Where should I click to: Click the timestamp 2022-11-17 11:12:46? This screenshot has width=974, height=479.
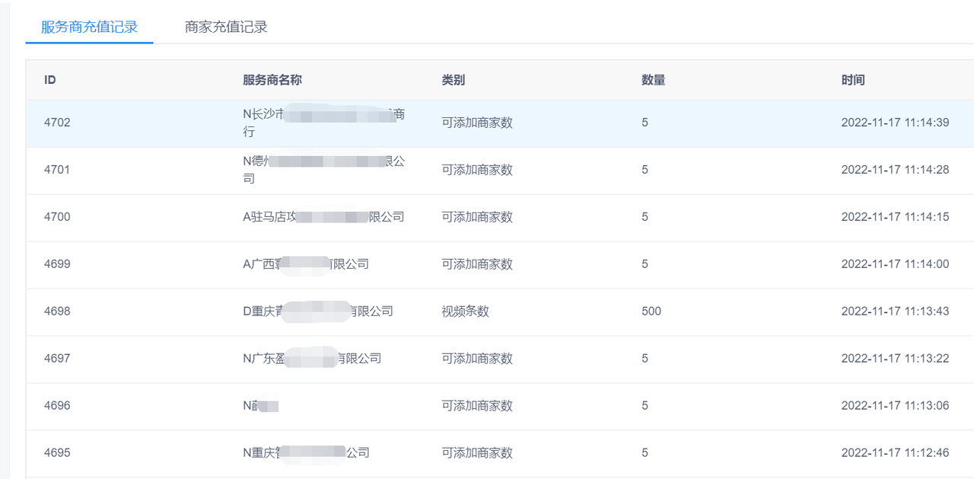point(895,453)
